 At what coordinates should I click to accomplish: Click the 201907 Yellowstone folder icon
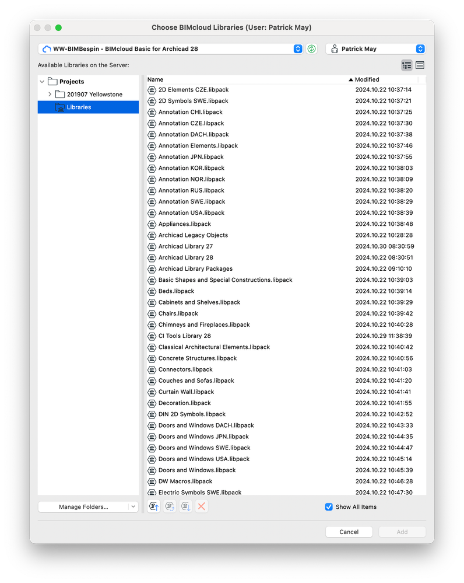tap(60, 94)
